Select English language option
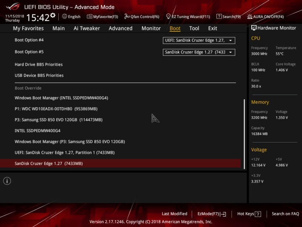 point(74,16)
